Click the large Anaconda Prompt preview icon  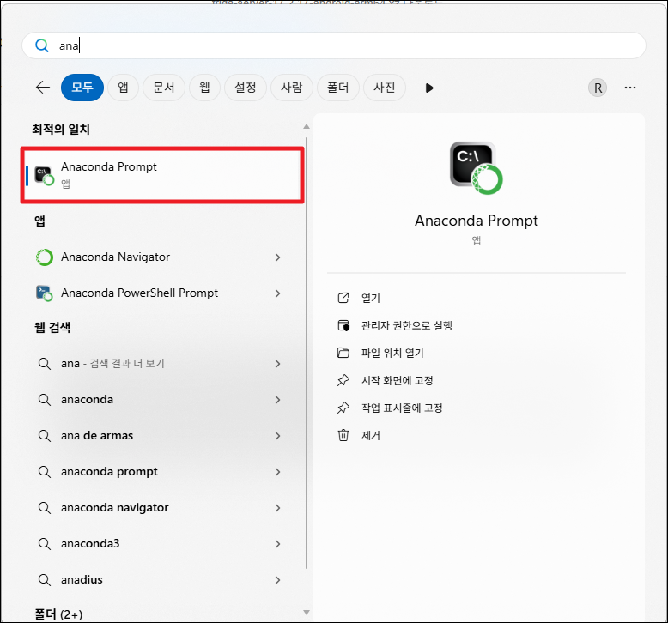(x=476, y=168)
